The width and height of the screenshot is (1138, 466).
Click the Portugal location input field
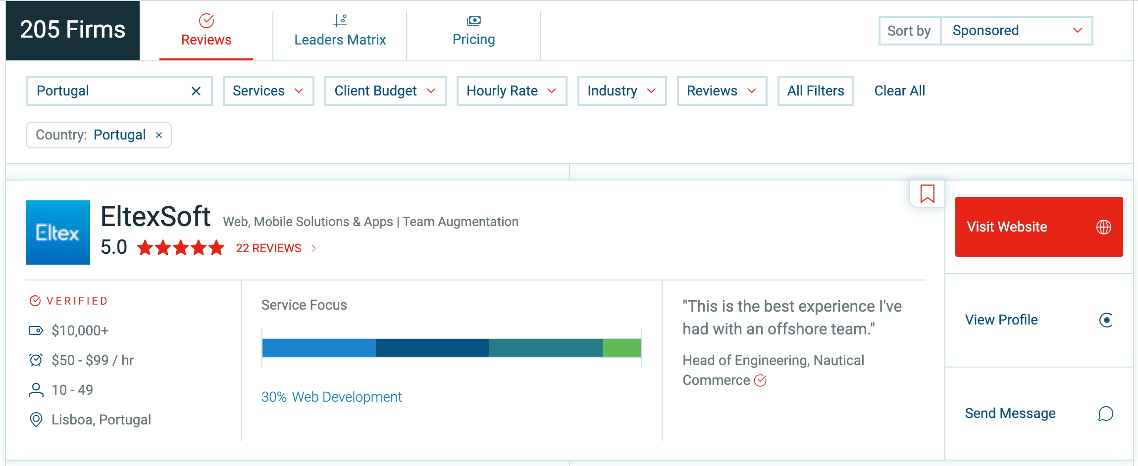coord(119,91)
